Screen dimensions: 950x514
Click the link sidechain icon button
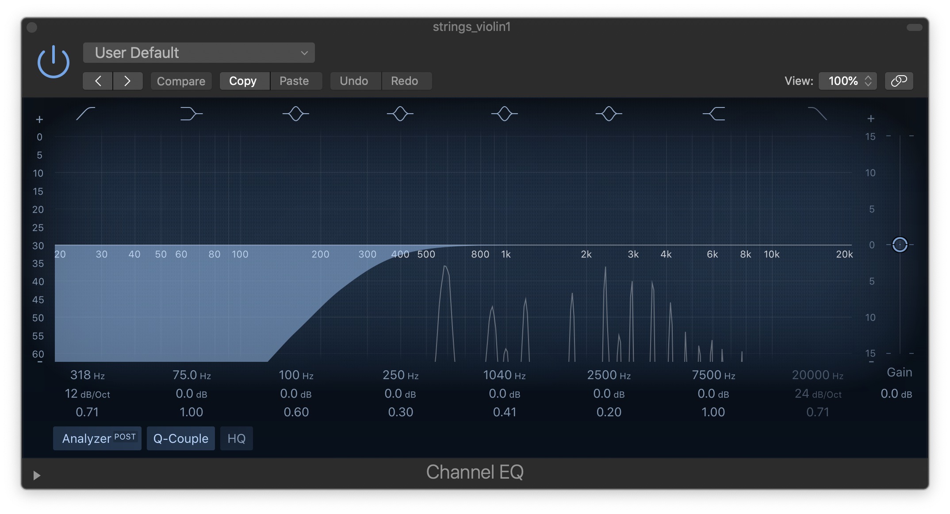(x=899, y=81)
